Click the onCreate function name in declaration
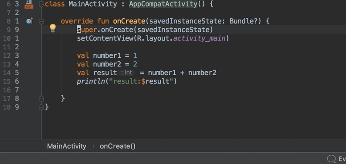The height and width of the screenshot is (164, 346). (x=129, y=21)
